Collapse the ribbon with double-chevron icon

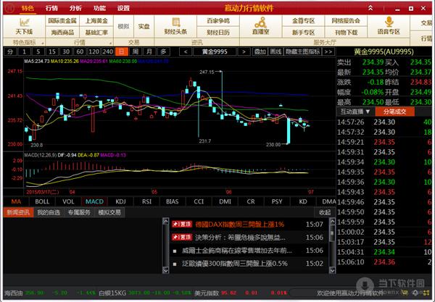(370, 8)
